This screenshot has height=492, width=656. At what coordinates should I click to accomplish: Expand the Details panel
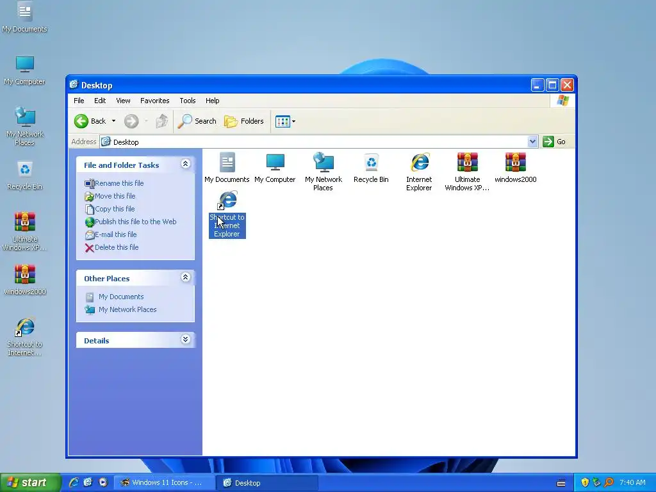click(x=185, y=340)
